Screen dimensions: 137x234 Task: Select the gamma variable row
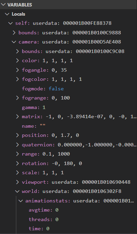click(x=68, y=107)
